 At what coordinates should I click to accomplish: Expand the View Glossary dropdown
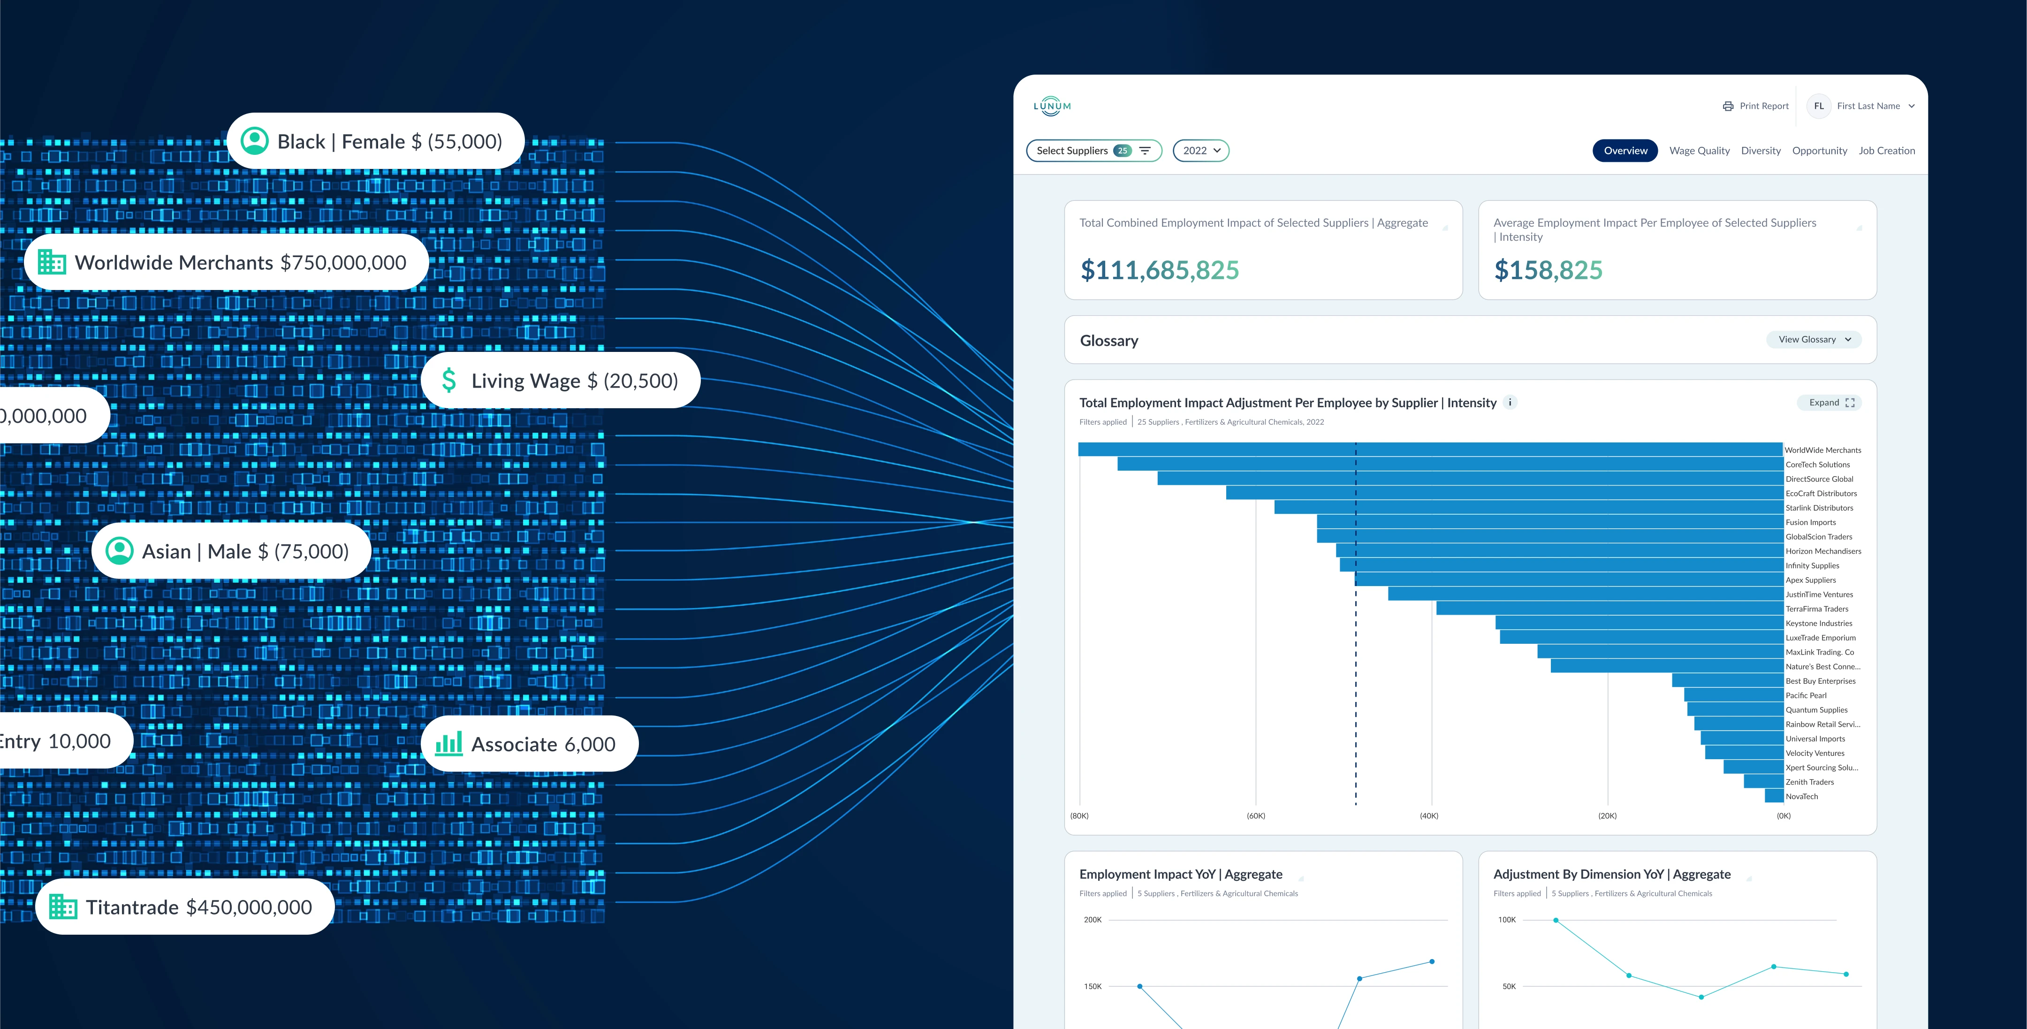click(1814, 339)
